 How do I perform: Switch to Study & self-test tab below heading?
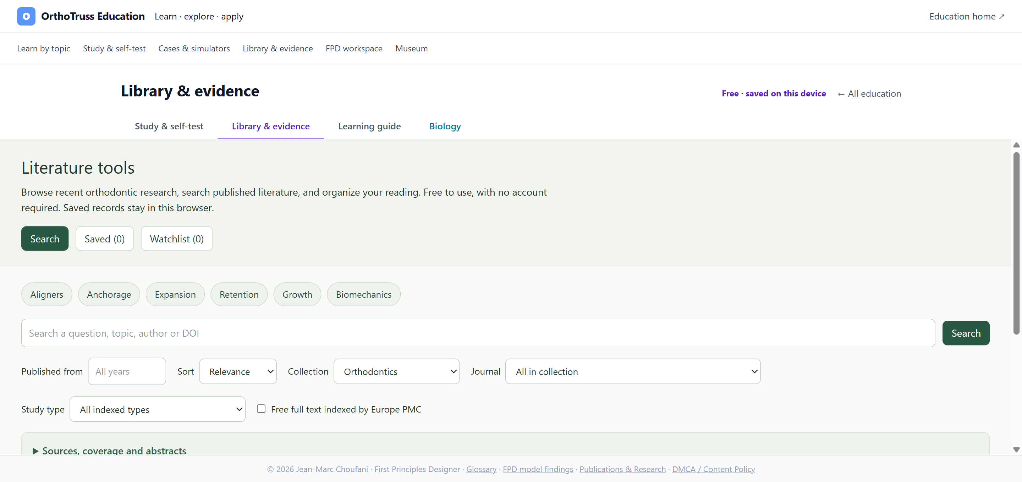click(169, 126)
